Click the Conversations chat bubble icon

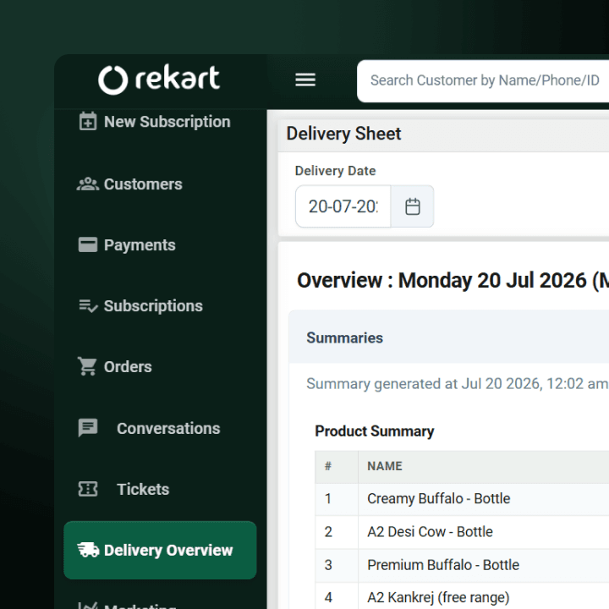tap(88, 428)
